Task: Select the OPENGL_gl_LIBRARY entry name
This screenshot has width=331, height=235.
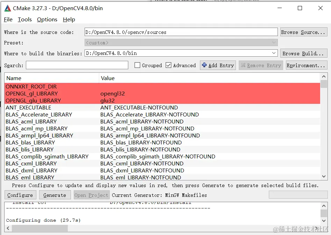Action: (32, 93)
